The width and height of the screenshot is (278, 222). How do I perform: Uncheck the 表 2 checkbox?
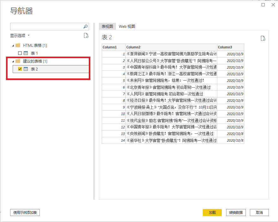tap(20, 69)
